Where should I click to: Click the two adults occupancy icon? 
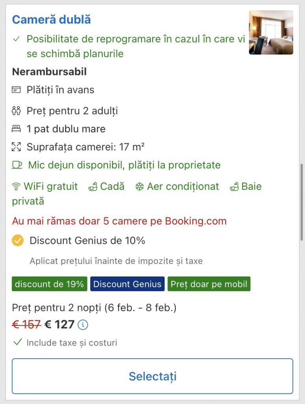(x=16, y=111)
